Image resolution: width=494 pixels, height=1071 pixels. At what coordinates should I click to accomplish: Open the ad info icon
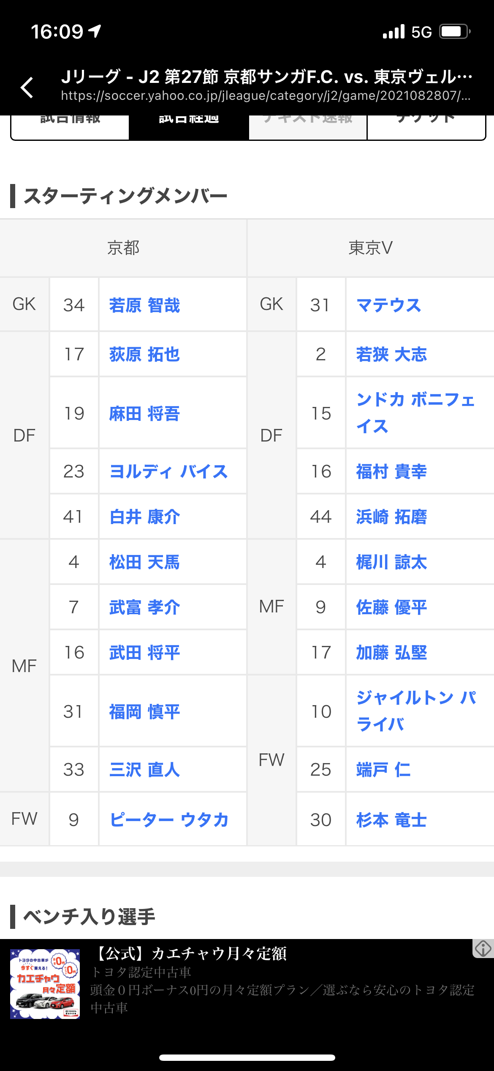[483, 948]
